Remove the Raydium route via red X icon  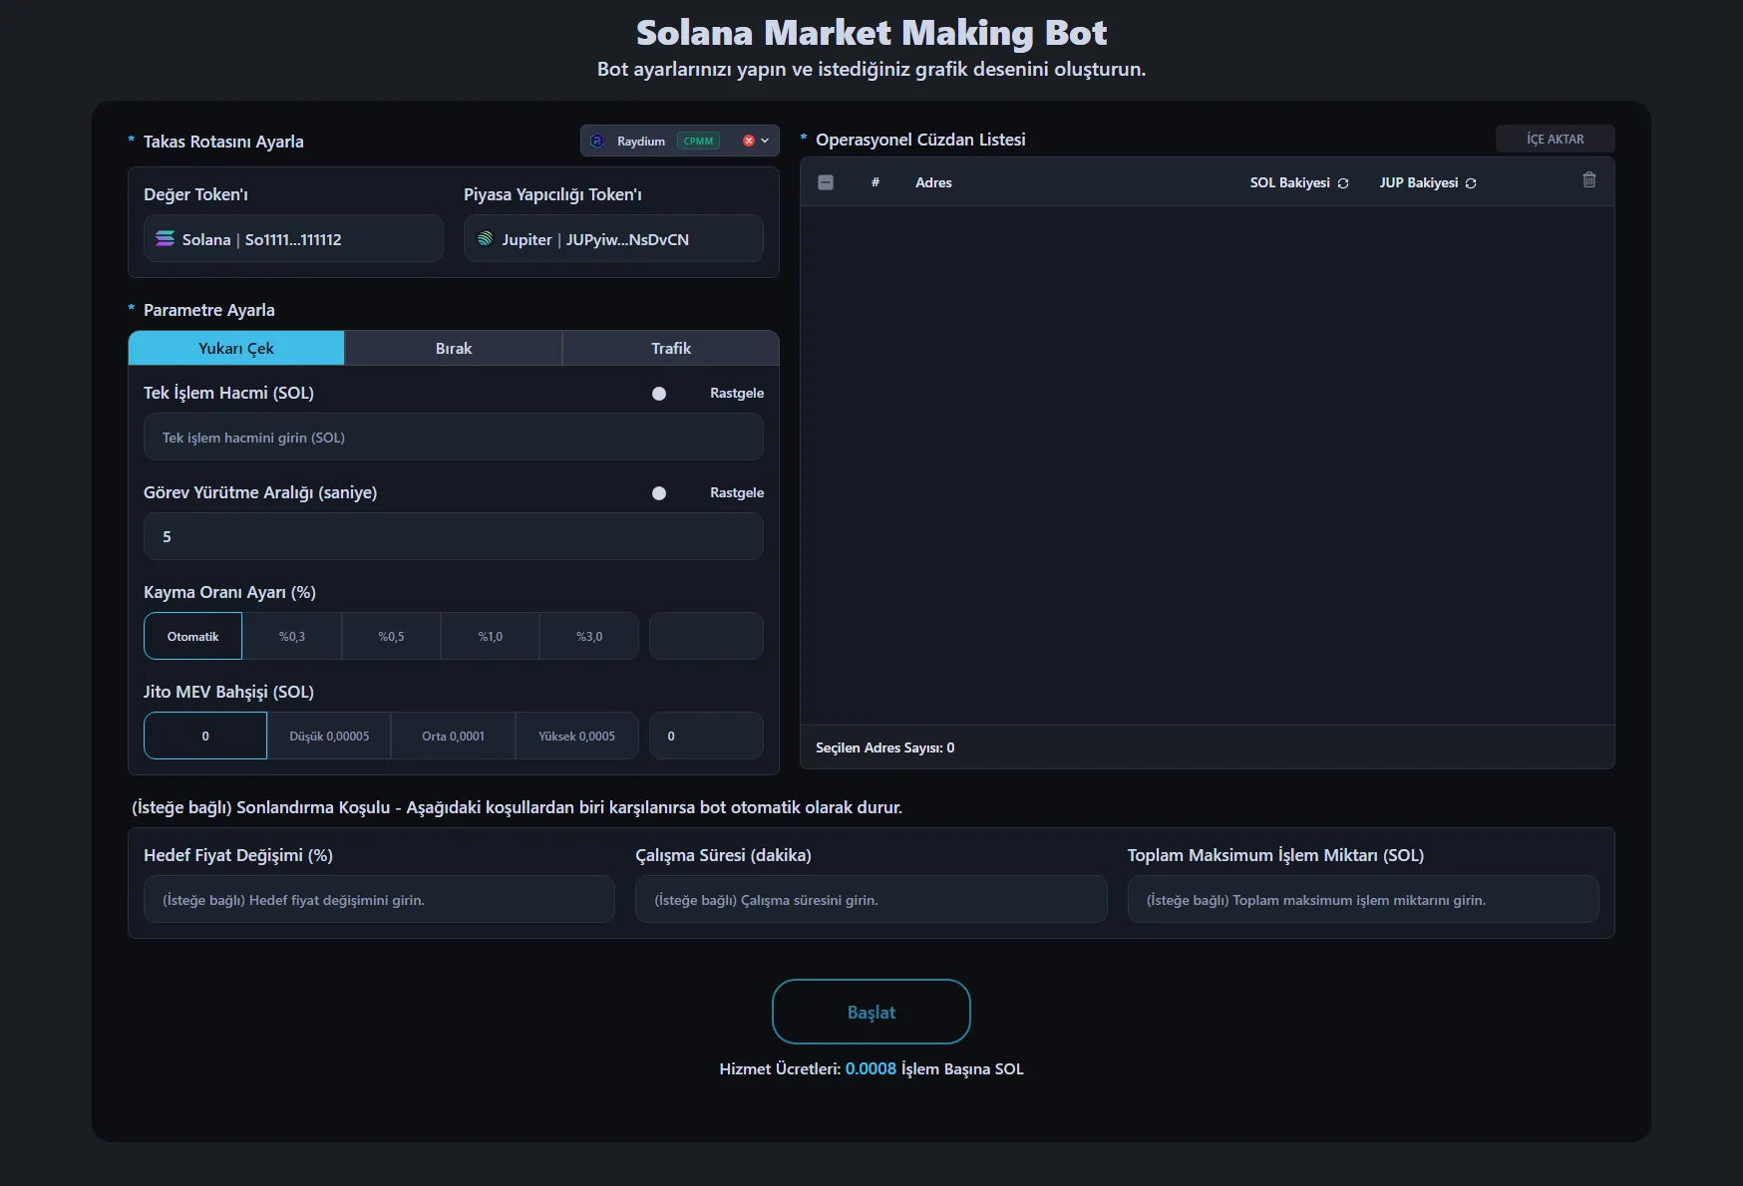(x=749, y=141)
